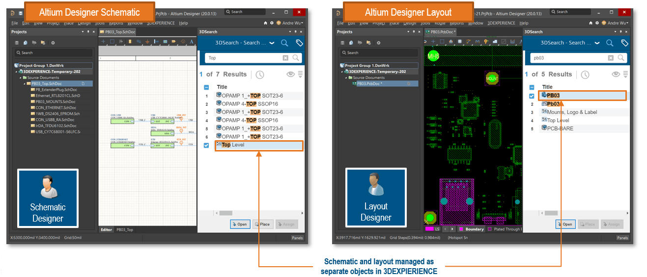Viewport: 647px width, 277px height.
Task: Click the save icon in Schematic Projects toolbar
Action: [x=17, y=43]
